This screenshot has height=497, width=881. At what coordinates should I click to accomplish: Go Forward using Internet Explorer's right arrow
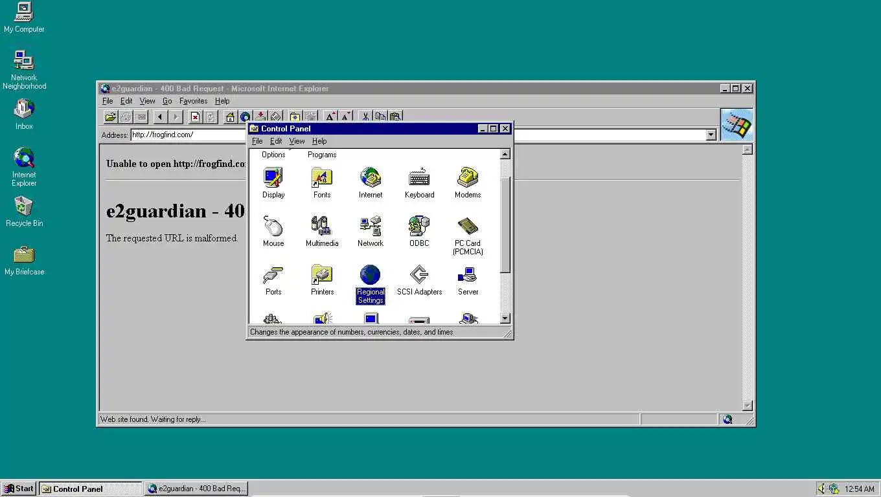(176, 117)
